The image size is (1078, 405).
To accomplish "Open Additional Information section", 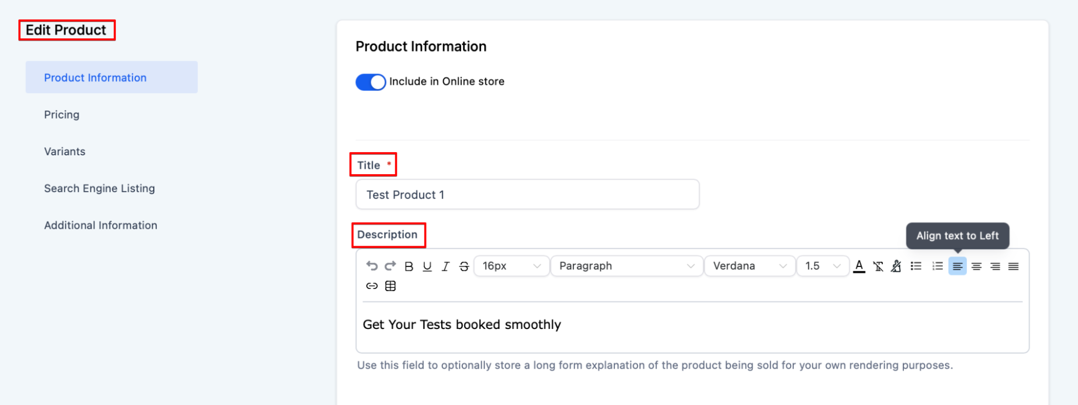I will pos(100,225).
